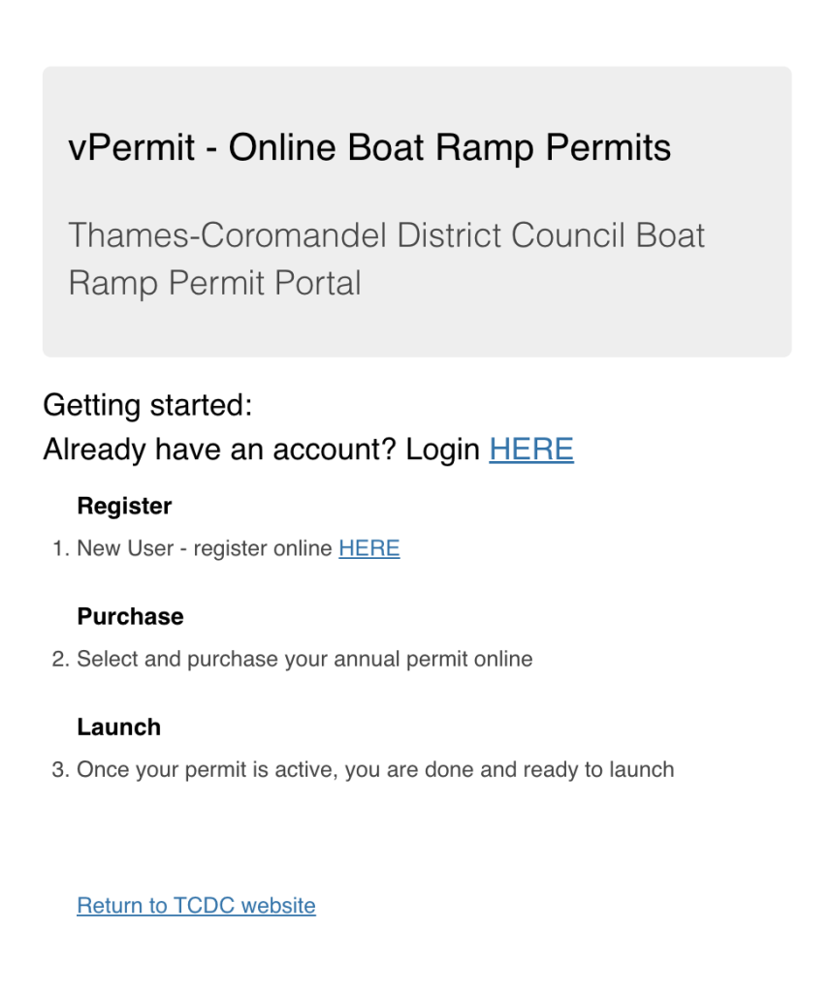Follow the register online HERE link
This screenshot has width=831, height=992.
(x=369, y=548)
